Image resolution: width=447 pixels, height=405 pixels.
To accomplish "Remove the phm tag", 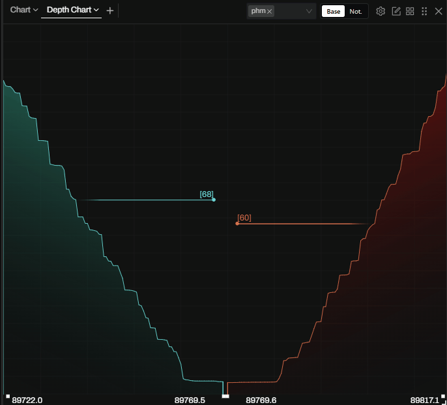I will pyautogui.click(x=269, y=12).
